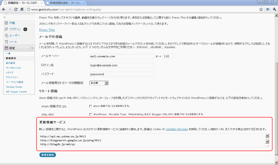Viewport: 278px width, 165px height.
Task: Open the プライバシー submenu item
Action: click(12, 77)
